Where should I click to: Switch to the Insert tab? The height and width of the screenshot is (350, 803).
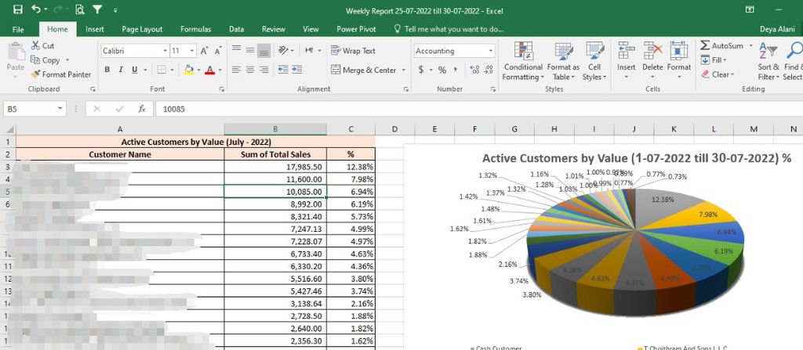point(95,29)
